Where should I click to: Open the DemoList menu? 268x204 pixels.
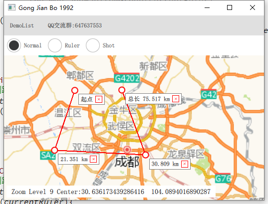(21, 25)
